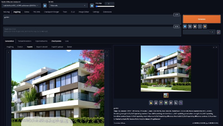This screenshot has width=223, height=126.
Task: Show the Lora tab
Action: 67,41
